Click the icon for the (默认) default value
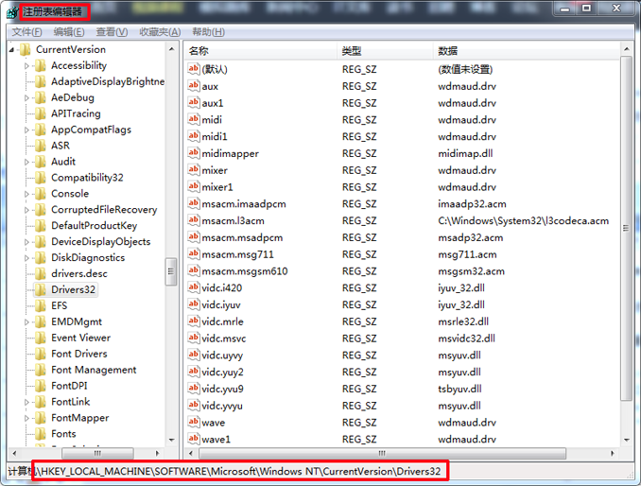The height and width of the screenshot is (486, 641). 194,69
